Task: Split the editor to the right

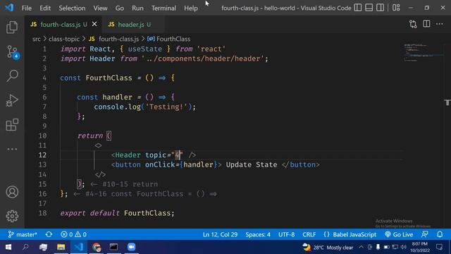Action: coord(426,24)
